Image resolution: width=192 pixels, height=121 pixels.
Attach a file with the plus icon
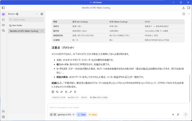[173, 115]
